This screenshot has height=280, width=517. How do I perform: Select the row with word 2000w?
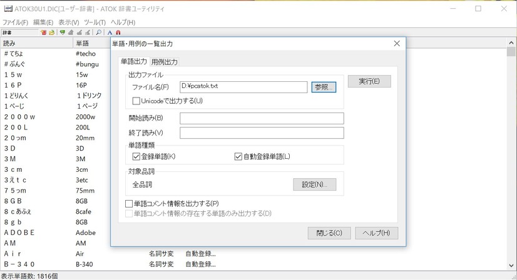[55, 117]
